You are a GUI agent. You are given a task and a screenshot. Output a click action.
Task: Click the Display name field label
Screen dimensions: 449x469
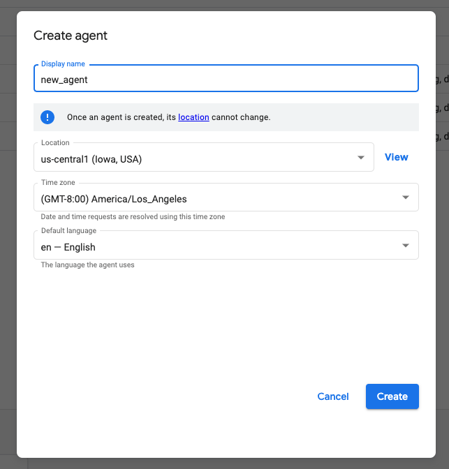click(x=63, y=64)
